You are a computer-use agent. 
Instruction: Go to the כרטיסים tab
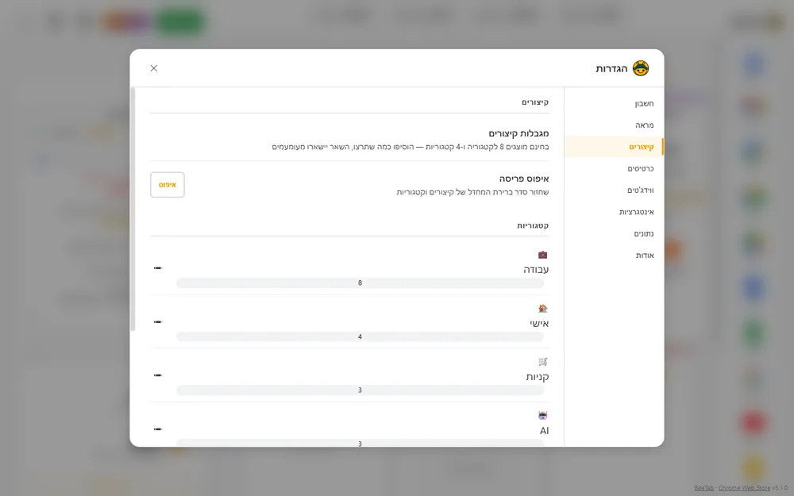pos(614,168)
